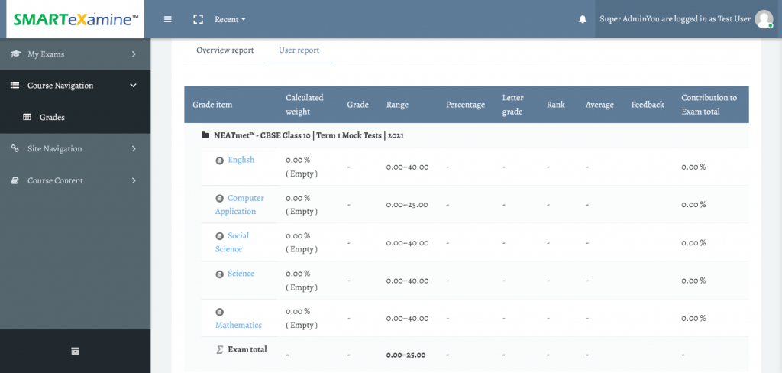Click the fullscreen toggle icon
The image size is (782, 373).
[198, 19]
